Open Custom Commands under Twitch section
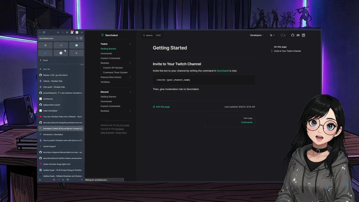 tap(110, 58)
